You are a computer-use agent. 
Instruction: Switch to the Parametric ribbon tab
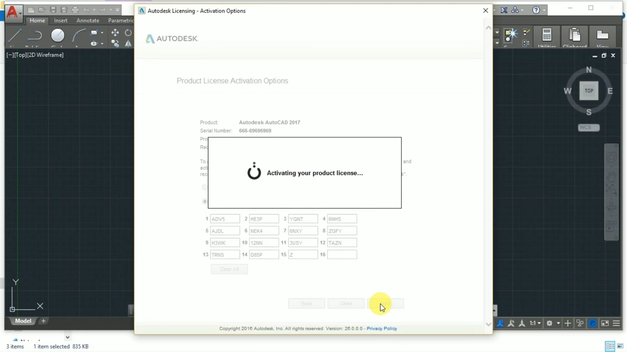tap(121, 21)
